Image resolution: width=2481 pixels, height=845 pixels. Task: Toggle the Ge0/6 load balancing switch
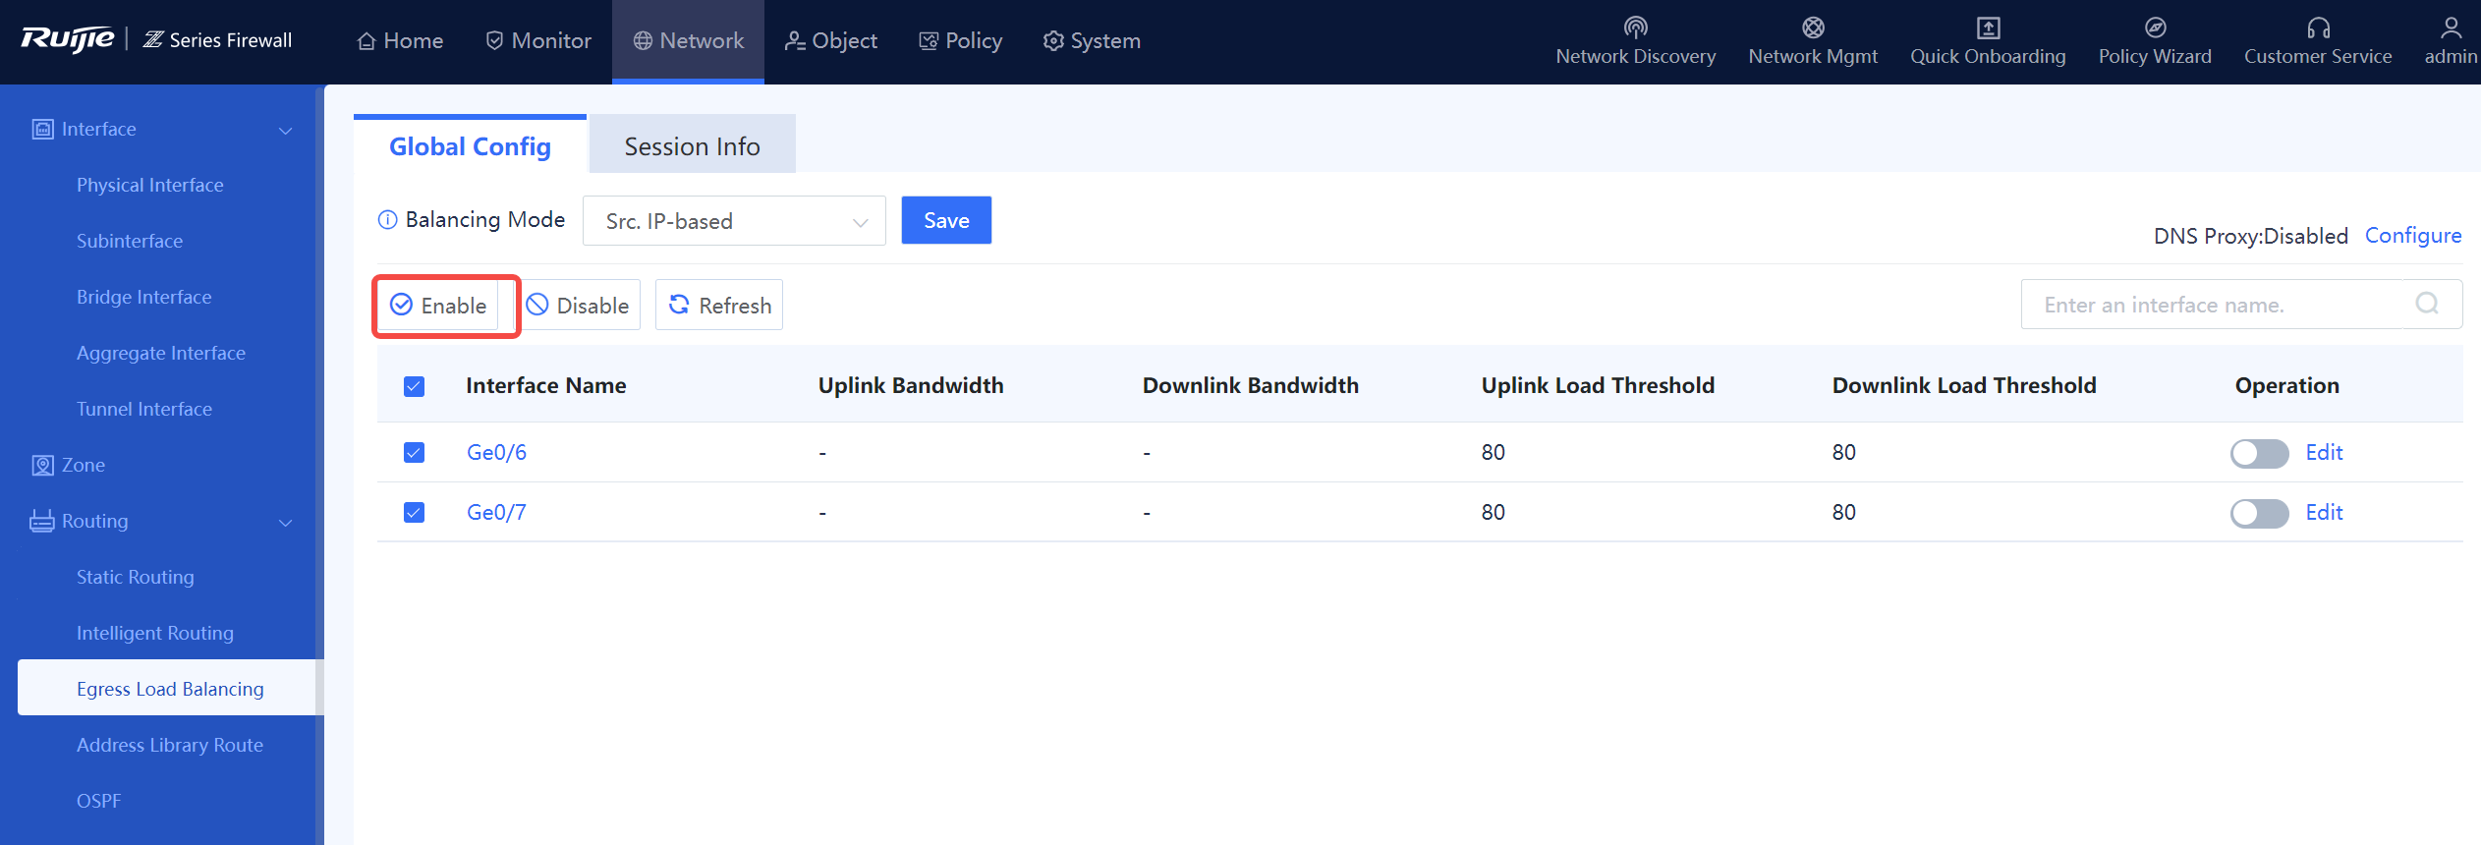2259,453
